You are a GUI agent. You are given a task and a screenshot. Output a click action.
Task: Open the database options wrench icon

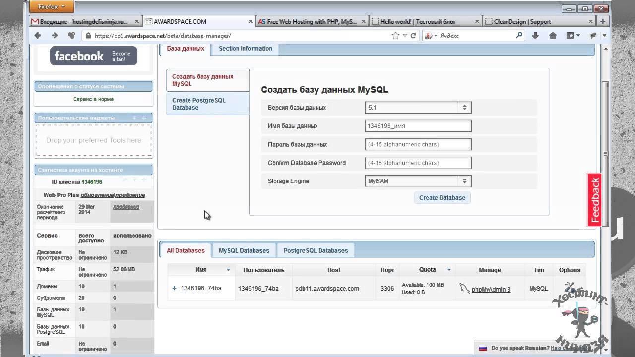point(570,288)
